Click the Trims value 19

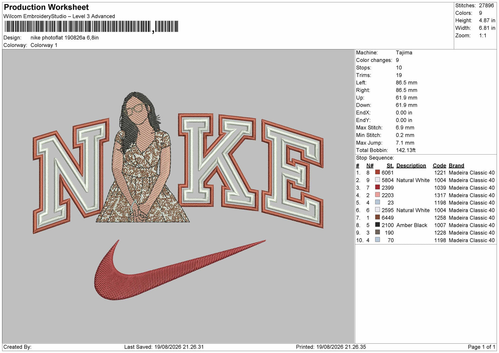coord(399,75)
